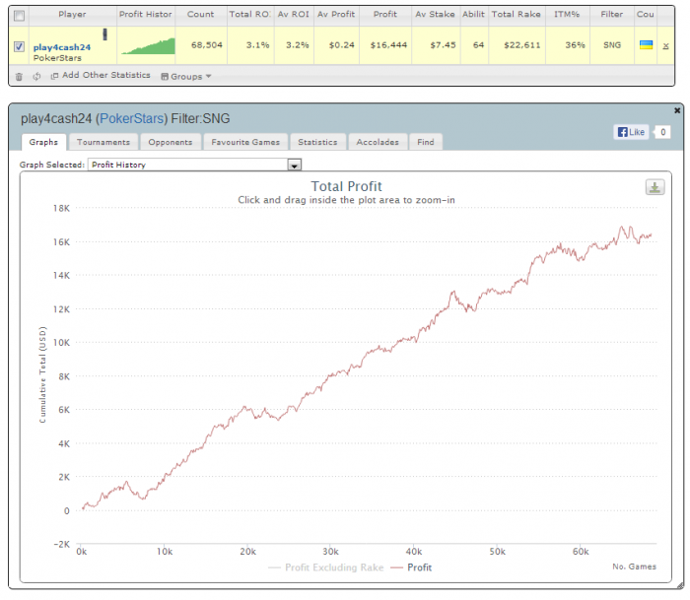The width and height of the screenshot is (690, 600).
Task: Remove play4cash24 row with the x icon
Action: tap(665, 45)
